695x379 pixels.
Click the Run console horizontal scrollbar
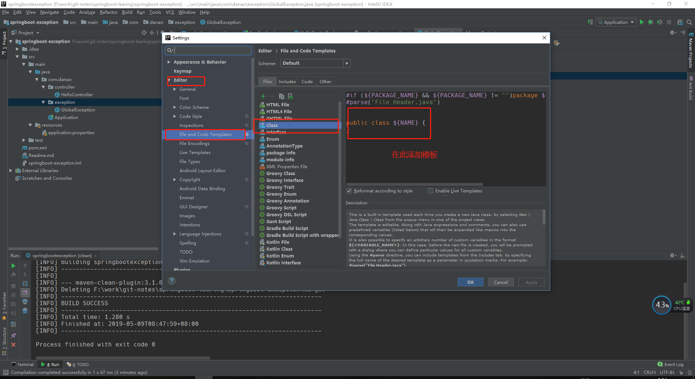123,358
